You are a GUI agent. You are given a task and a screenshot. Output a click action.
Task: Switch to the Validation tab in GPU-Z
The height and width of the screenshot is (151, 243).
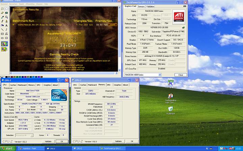tap(150, 6)
